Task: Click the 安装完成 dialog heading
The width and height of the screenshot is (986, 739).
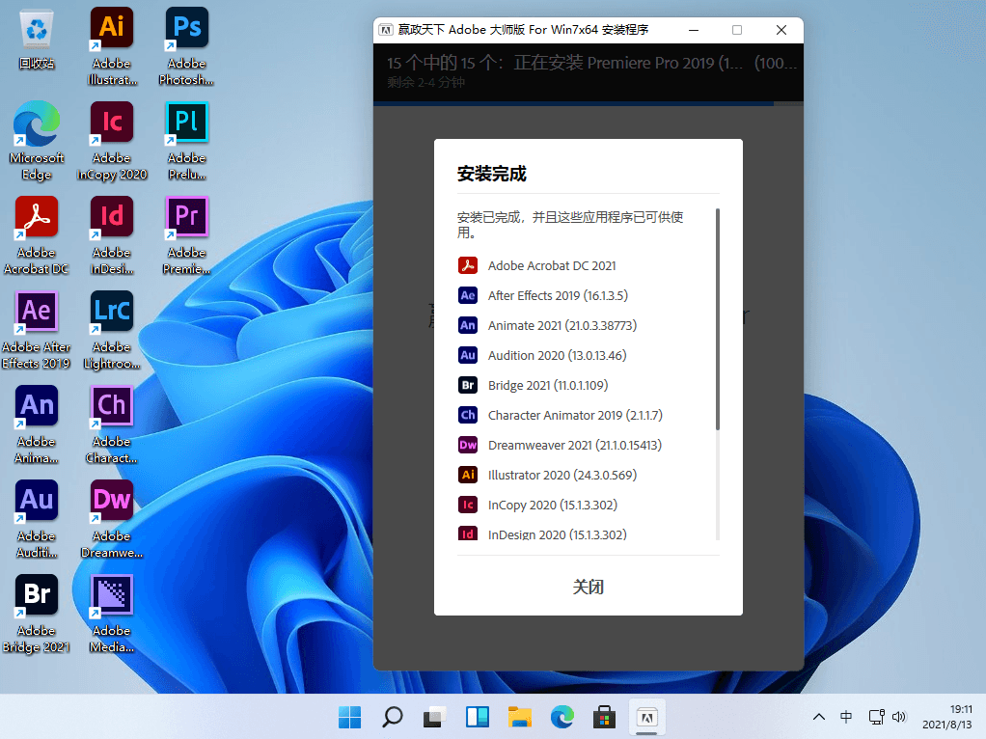Action: (492, 174)
